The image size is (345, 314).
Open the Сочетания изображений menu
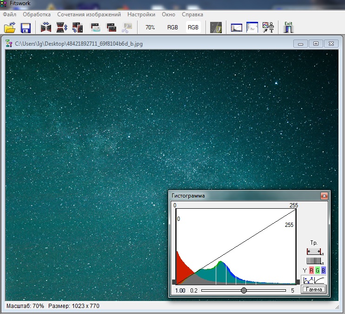click(89, 14)
